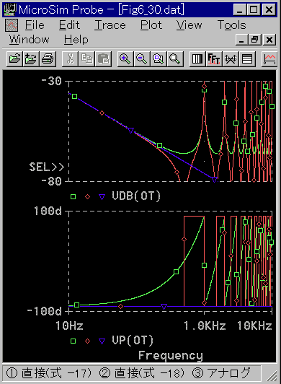Open the Help menu

point(76,40)
